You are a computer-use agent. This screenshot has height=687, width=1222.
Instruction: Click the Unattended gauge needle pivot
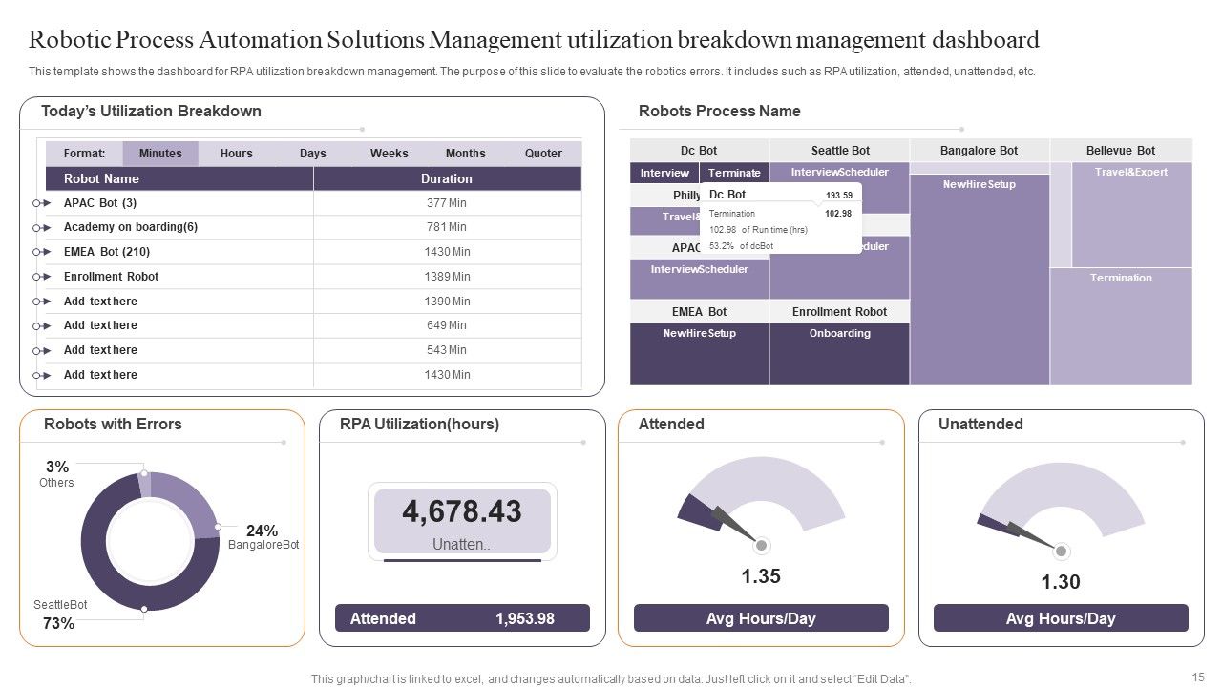[1061, 552]
